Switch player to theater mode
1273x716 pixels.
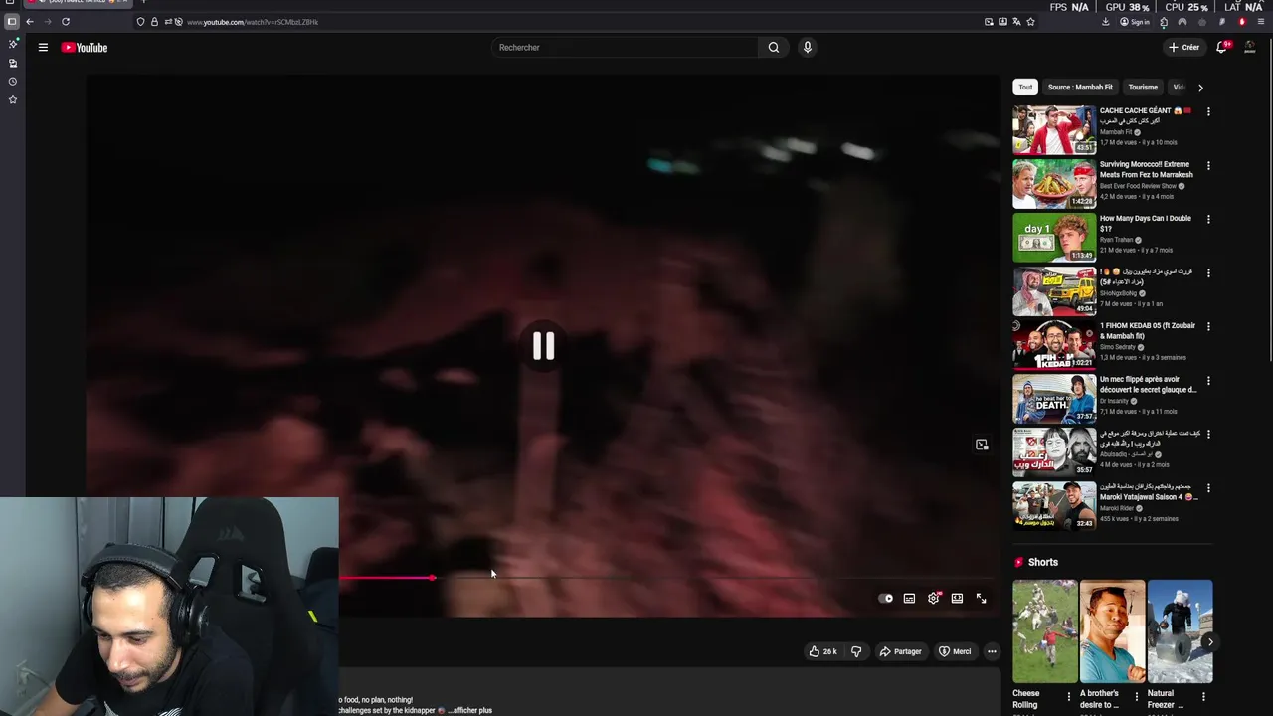(x=957, y=598)
